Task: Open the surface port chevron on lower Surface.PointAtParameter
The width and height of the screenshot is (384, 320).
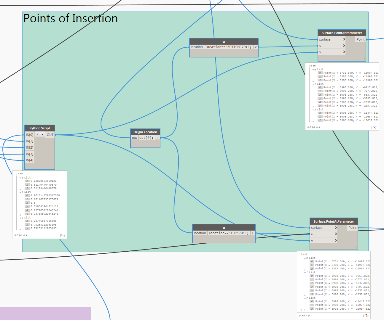Action: point(336,228)
